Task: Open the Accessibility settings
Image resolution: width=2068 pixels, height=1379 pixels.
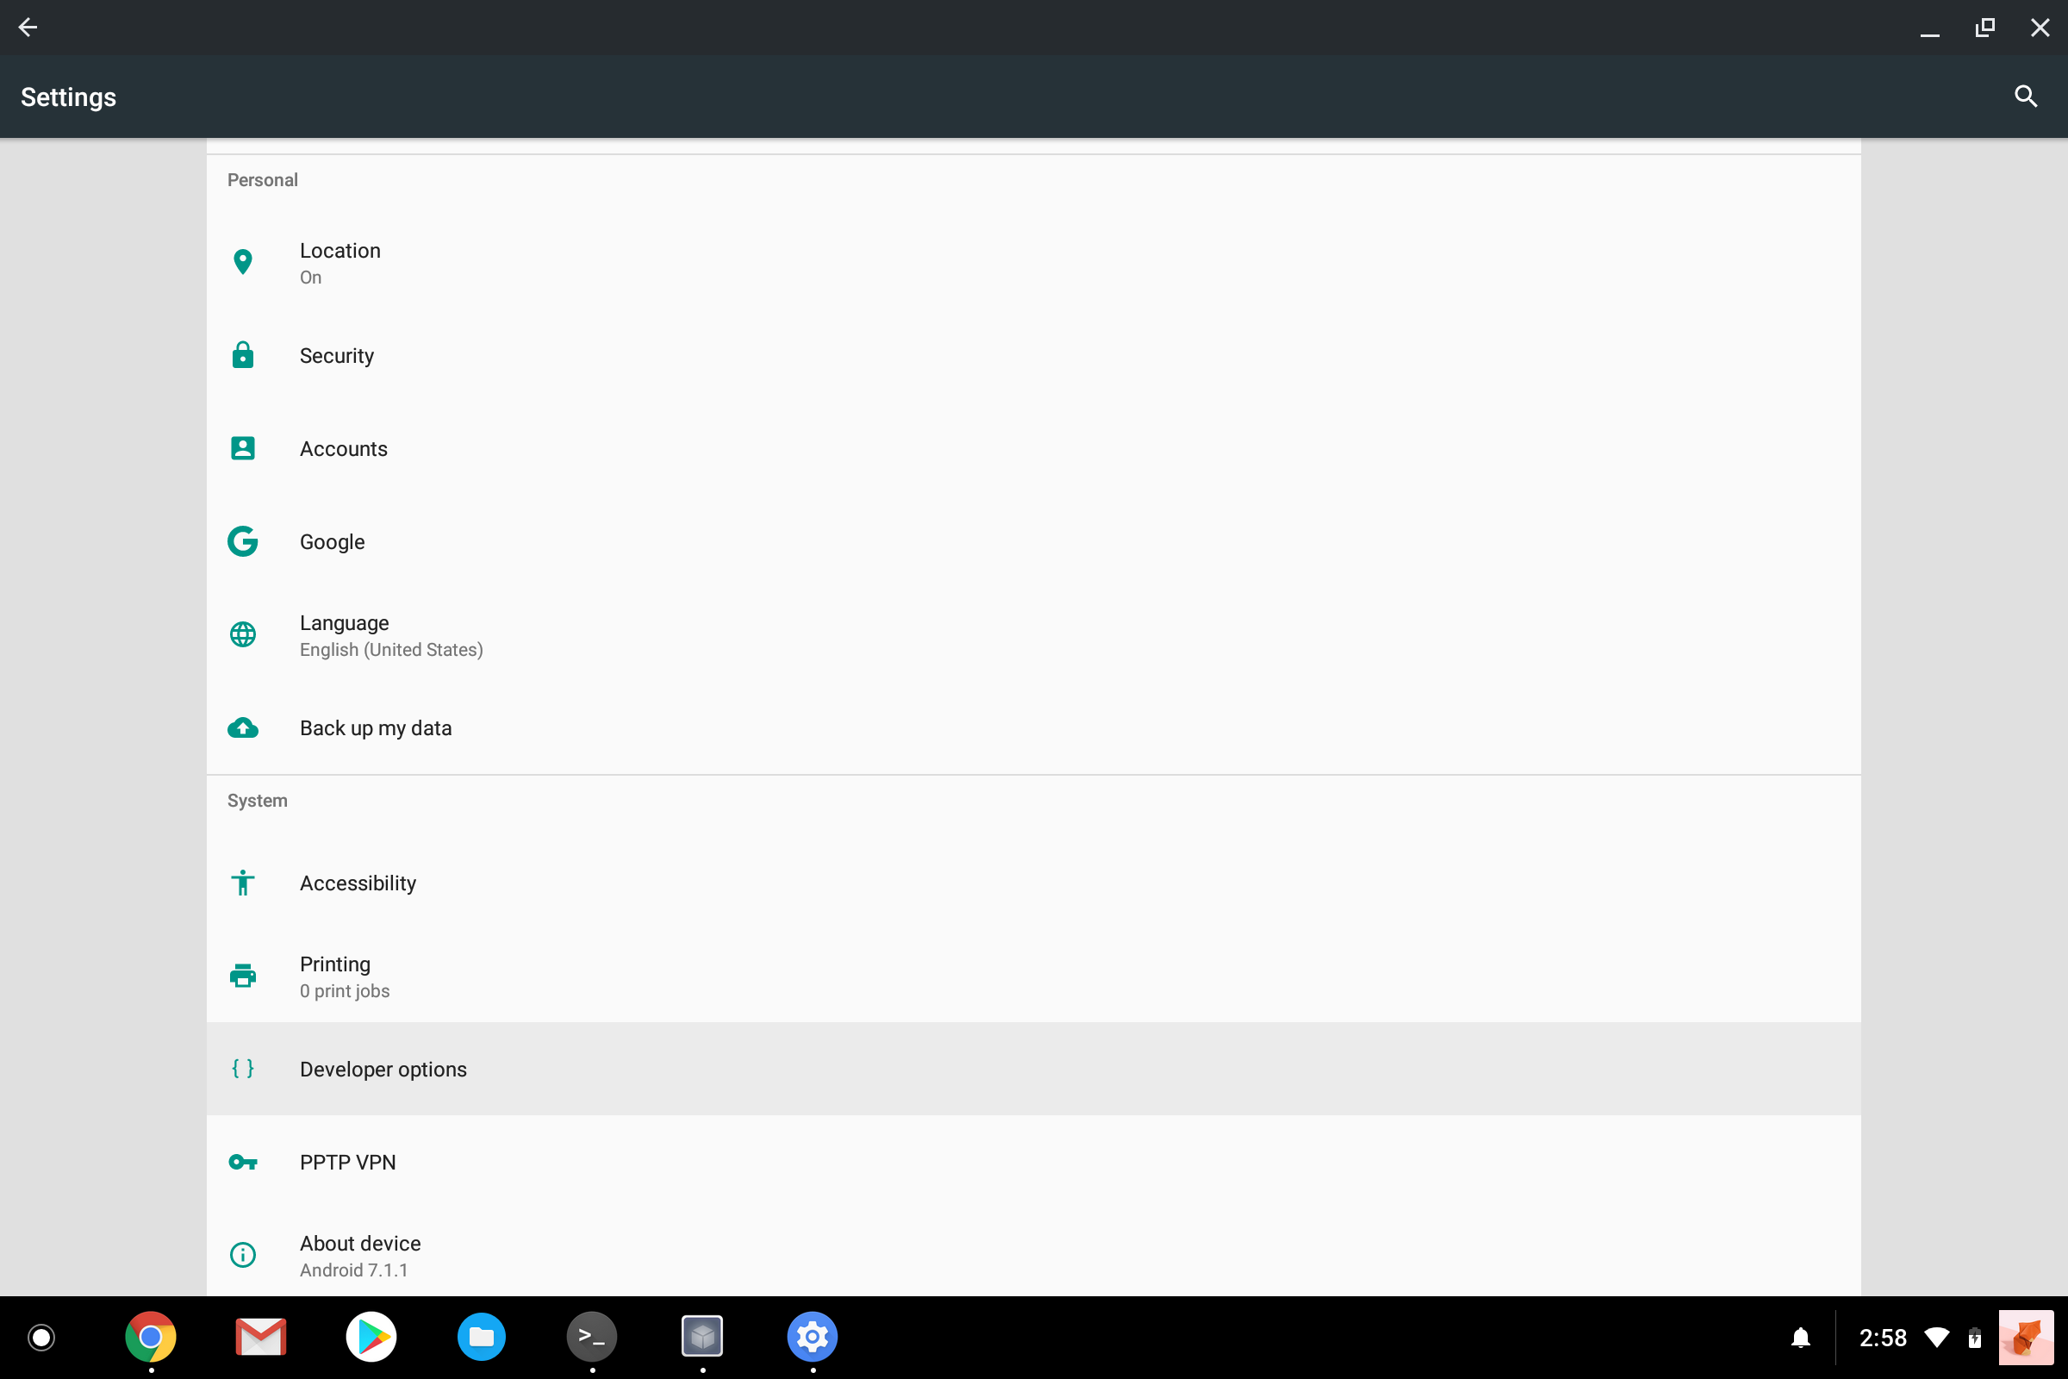Action: (357, 883)
